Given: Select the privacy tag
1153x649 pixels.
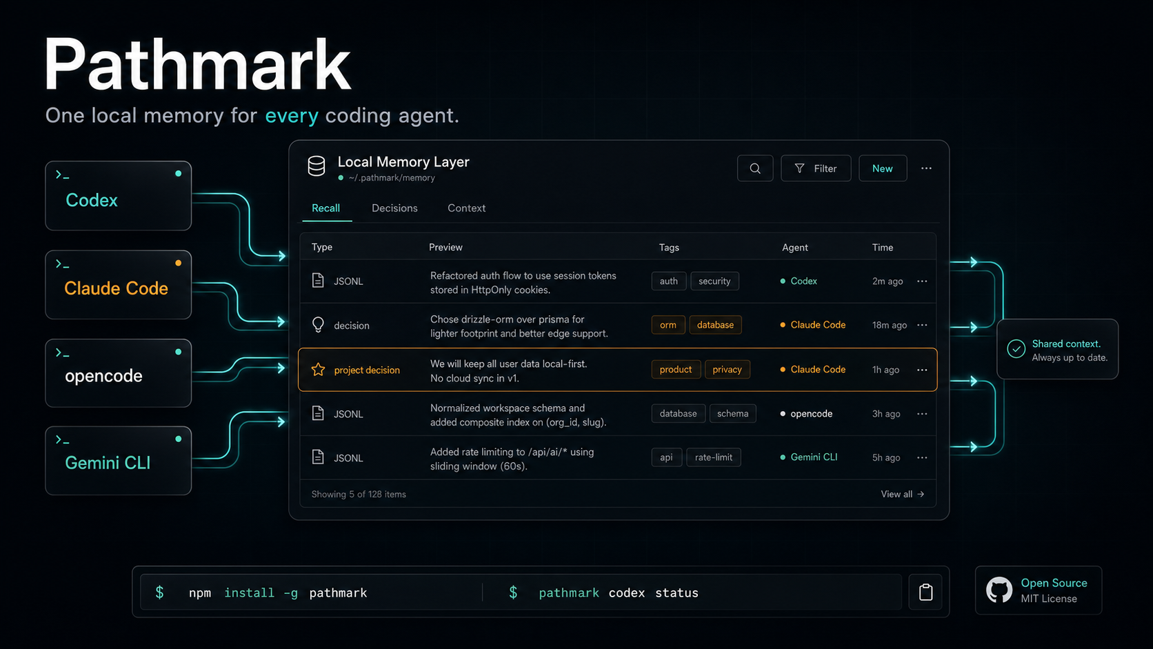Looking at the screenshot, I should coord(727,370).
